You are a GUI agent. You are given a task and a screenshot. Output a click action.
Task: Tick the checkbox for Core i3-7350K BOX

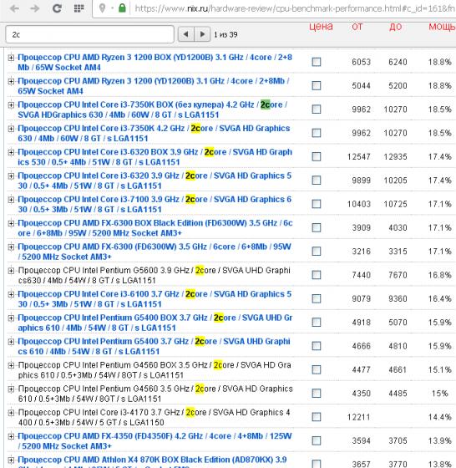tap(317, 109)
